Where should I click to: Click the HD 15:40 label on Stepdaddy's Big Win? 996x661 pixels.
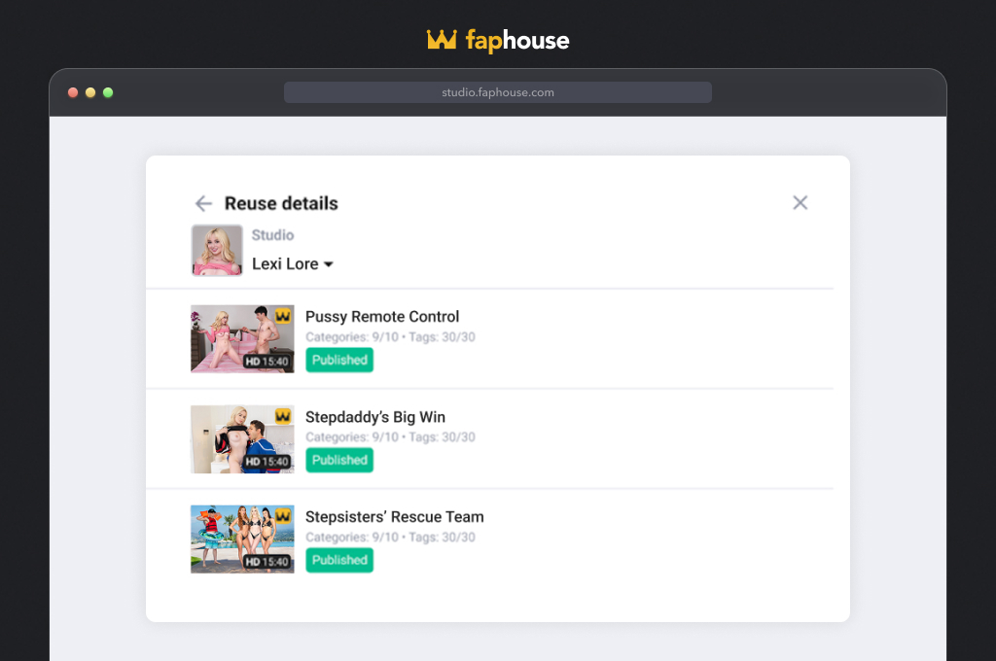(x=267, y=462)
